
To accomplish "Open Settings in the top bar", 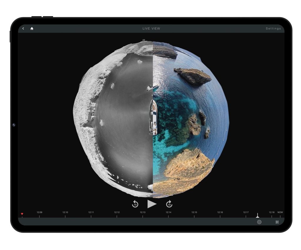I will tap(273, 28).
